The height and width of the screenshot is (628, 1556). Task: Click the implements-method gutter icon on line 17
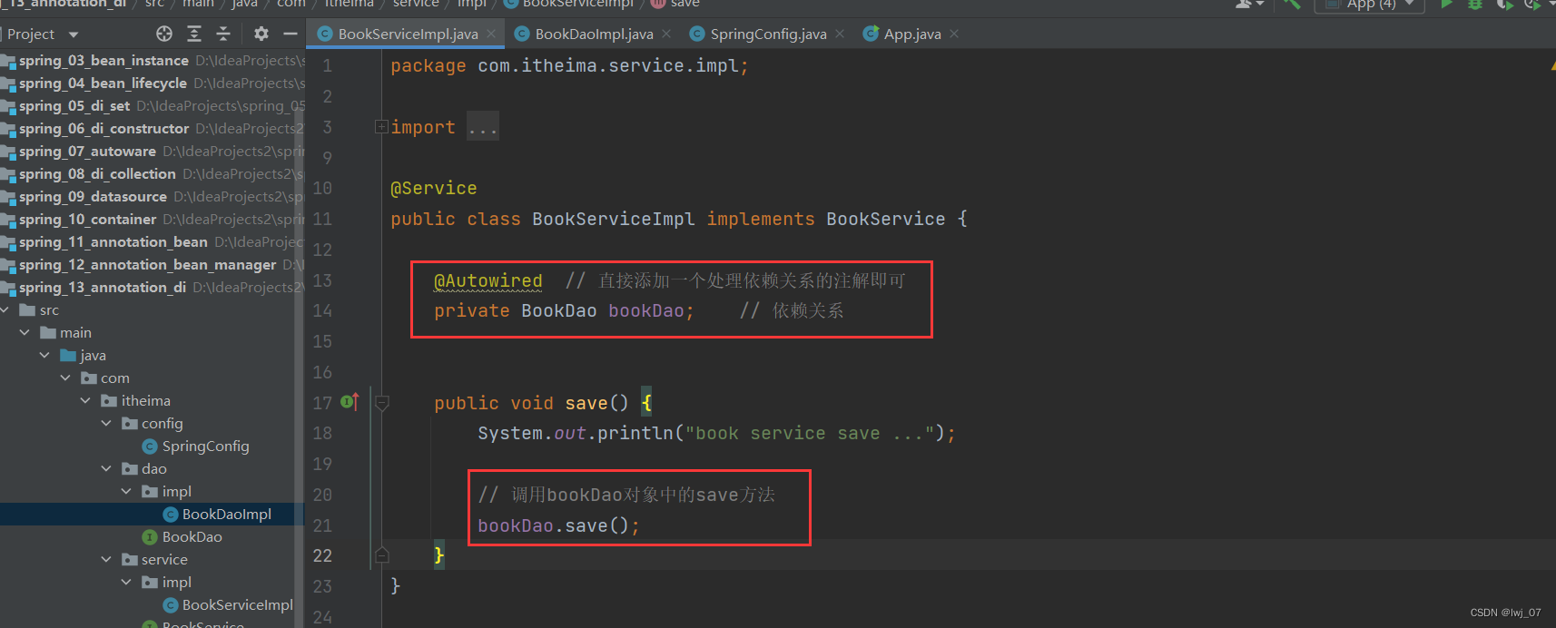point(350,402)
